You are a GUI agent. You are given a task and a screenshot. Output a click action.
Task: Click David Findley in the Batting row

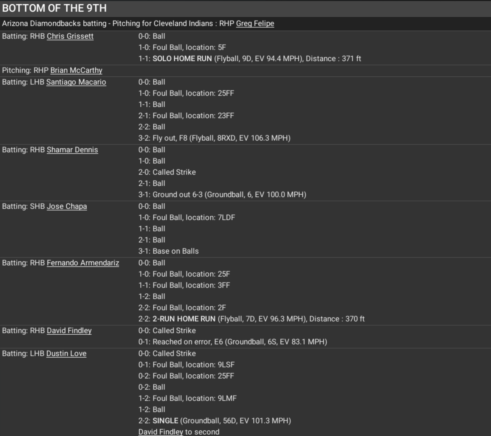click(69, 331)
